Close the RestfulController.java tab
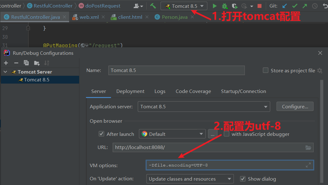Viewport: 328px width, 185px height. 64,17
